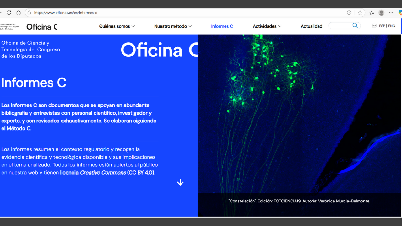Open browser favorites list icon

372,13
